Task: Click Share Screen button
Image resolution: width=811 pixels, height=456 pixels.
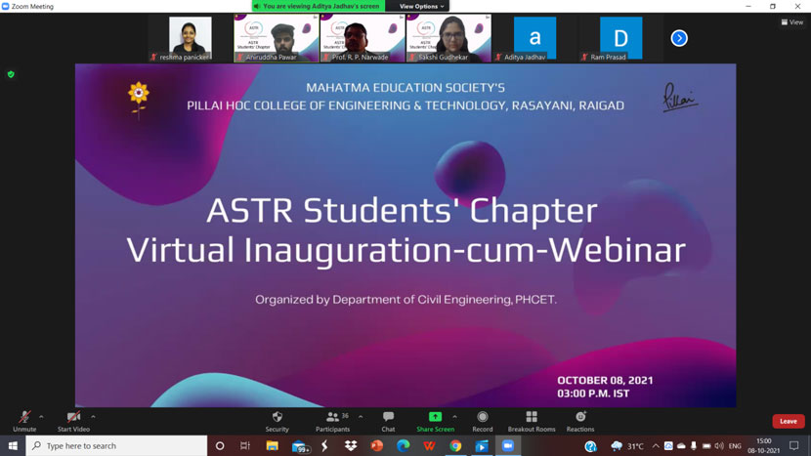Action: [435, 422]
